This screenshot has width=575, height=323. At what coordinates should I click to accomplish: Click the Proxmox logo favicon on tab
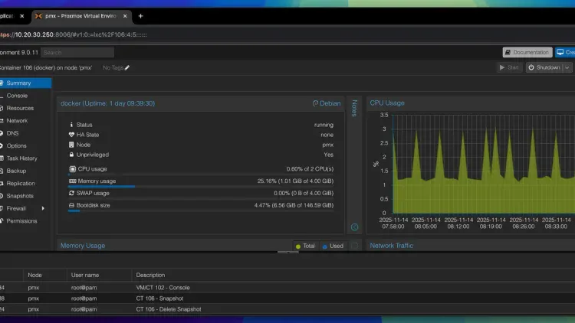(x=38, y=16)
